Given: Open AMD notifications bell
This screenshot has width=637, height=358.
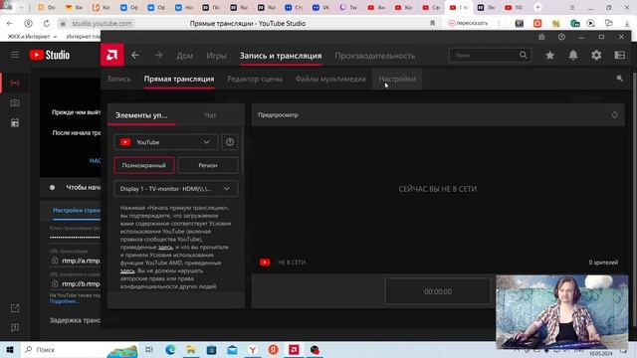Looking at the screenshot, I should pos(573,56).
